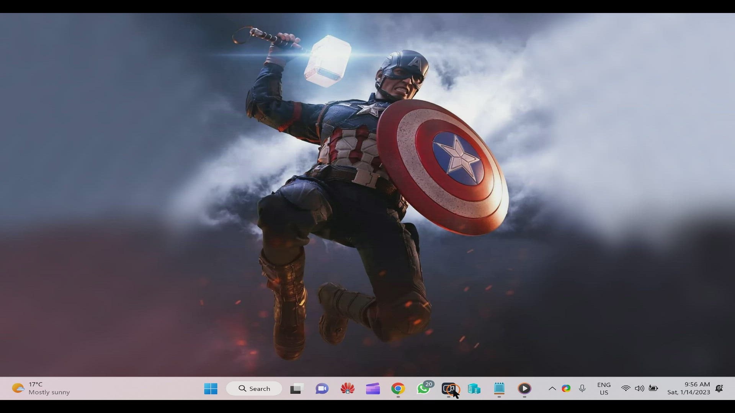
Task: Open the Notepad taskbar icon
Action: pos(499,389)
